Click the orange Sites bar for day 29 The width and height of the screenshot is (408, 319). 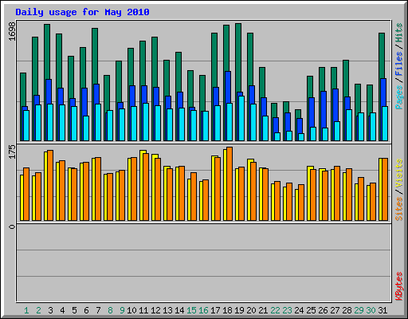point(361,199)
